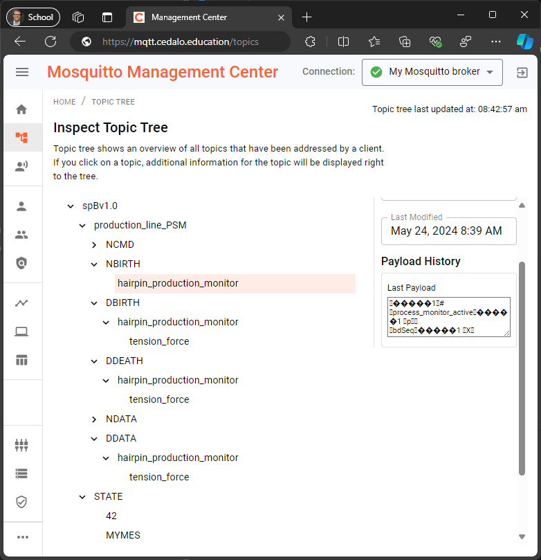This screenshot has width=541, height=560.
Task: Click the scroll down arrow of details panel
Action: point(522,536)
